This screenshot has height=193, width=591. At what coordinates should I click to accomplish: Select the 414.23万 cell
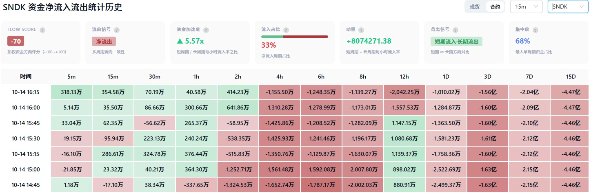tap(238, 92)
